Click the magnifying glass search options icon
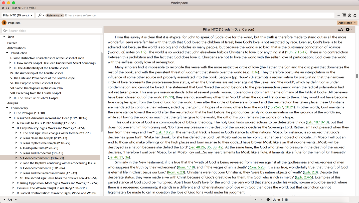This screenshot has width=359, height=203. point(41,15)
